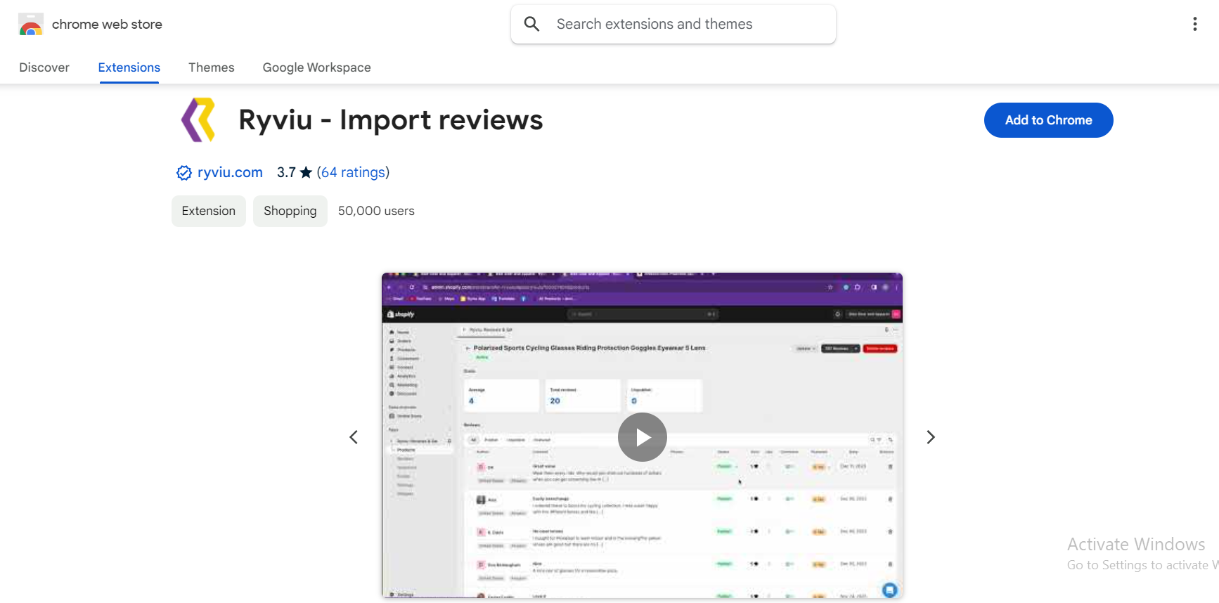Viewport: 1219px width, 603px height.
Task: Select the Extensions tab
Action: (129, 67)
